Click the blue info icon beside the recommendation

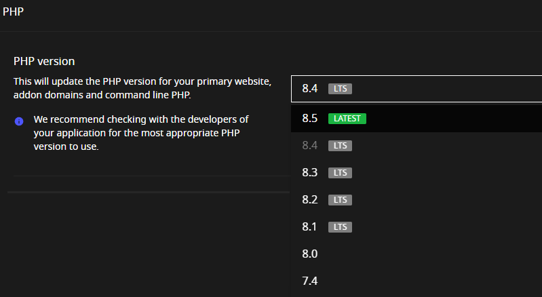tap(19, 121)
